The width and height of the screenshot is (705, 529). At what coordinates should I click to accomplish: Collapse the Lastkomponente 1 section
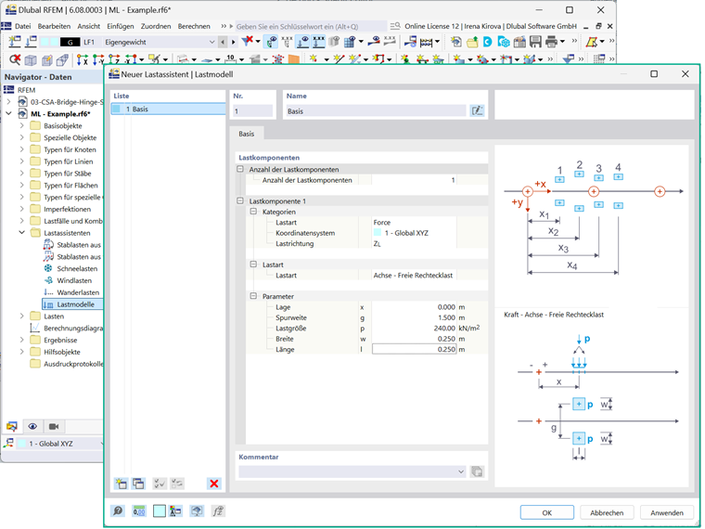click(241, 200)
